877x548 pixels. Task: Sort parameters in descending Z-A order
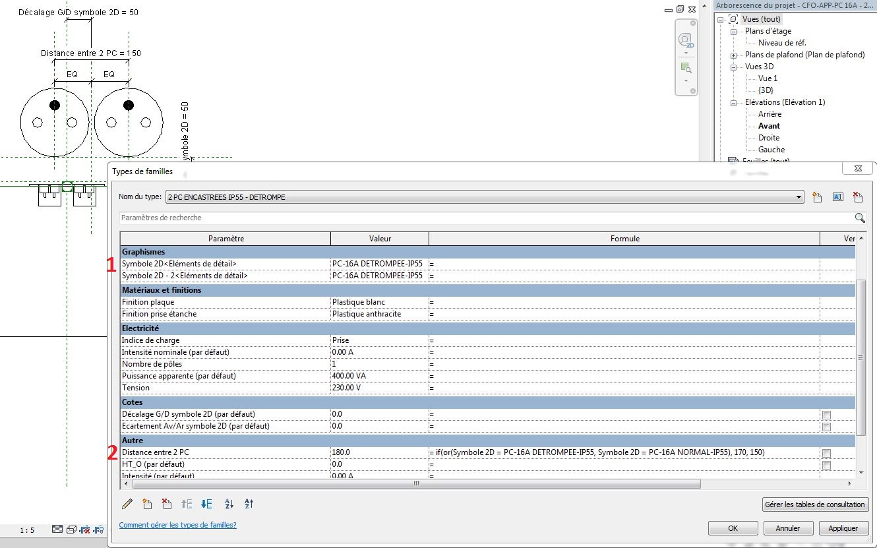pyautogui.click(x=249, y=504)
